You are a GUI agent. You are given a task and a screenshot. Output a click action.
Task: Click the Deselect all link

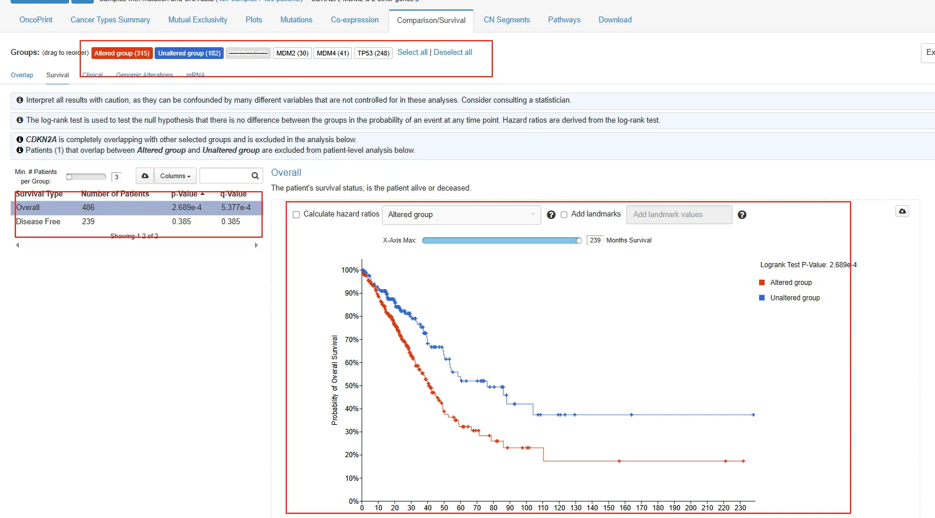(453, 53)
